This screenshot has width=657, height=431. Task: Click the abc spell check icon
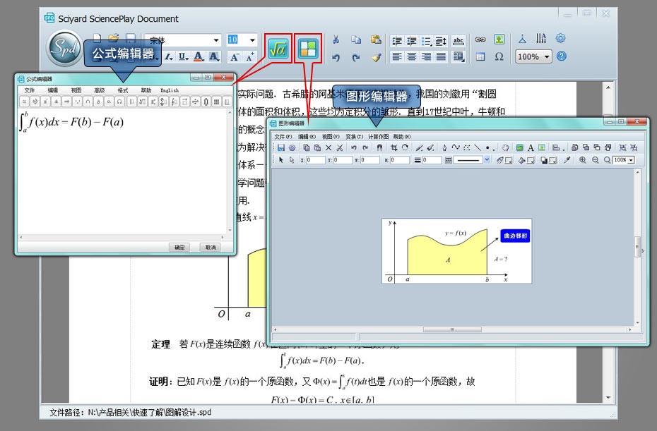458,41
